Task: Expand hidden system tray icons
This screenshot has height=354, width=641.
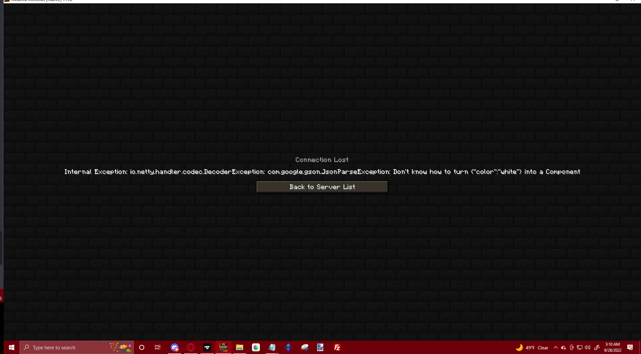Action: [x=555, y=347]
